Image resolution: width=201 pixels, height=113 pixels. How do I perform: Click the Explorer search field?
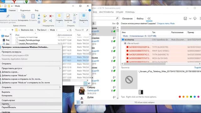click(x=81, y=30)
